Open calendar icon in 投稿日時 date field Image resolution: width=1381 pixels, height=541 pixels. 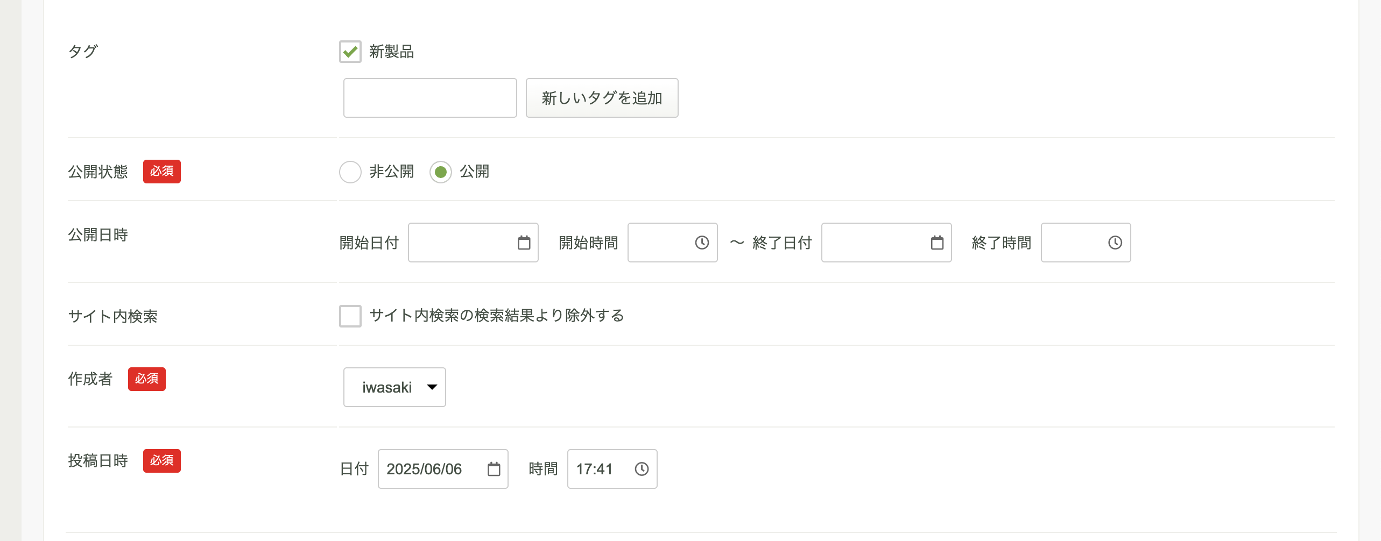pyautogui.click(x=494, y=469)
